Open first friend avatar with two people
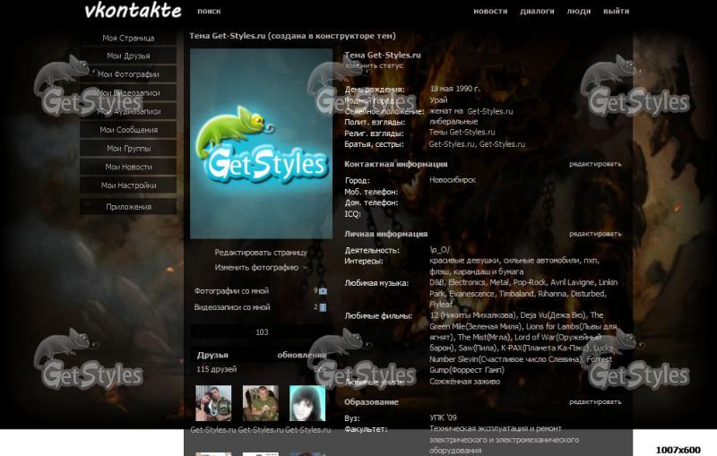 [x=213, y=403]
